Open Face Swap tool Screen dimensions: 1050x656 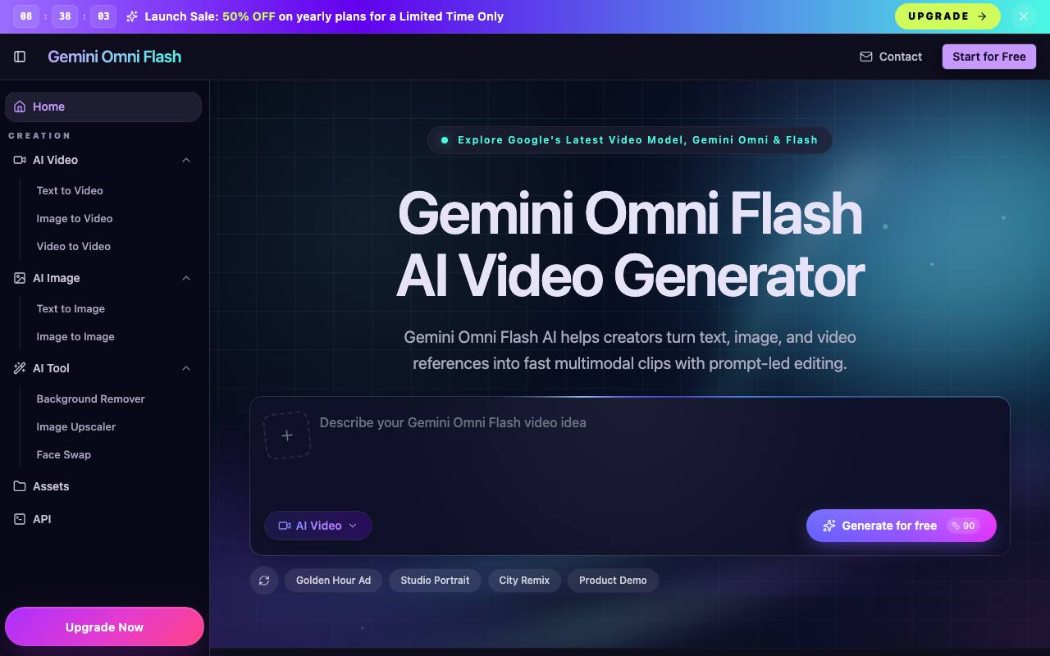click(x=64, y=454)
